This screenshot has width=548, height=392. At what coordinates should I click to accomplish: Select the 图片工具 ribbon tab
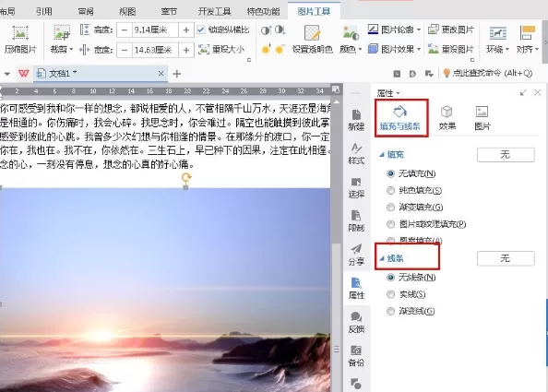[314, 11]
